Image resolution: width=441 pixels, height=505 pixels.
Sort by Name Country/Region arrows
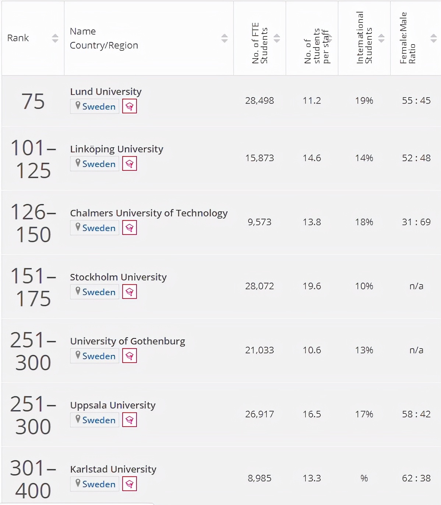[x=224, y=38]
